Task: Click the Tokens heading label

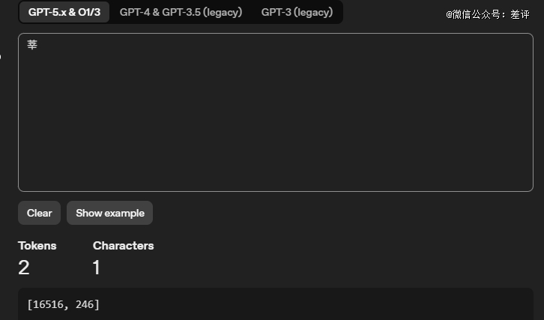Action: [37, 246]
